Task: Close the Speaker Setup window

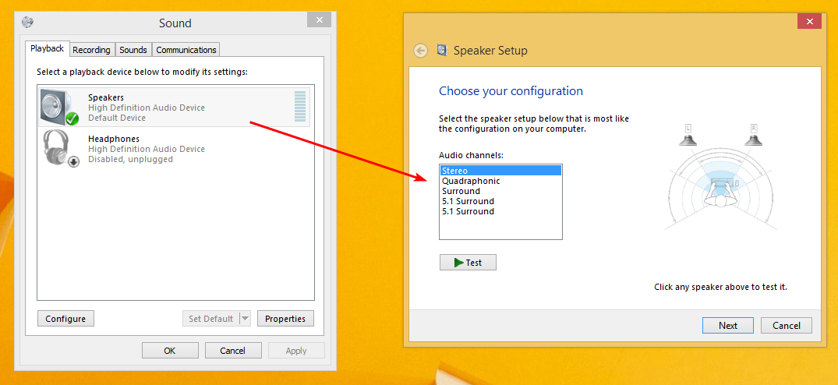Action: (809, 21)
